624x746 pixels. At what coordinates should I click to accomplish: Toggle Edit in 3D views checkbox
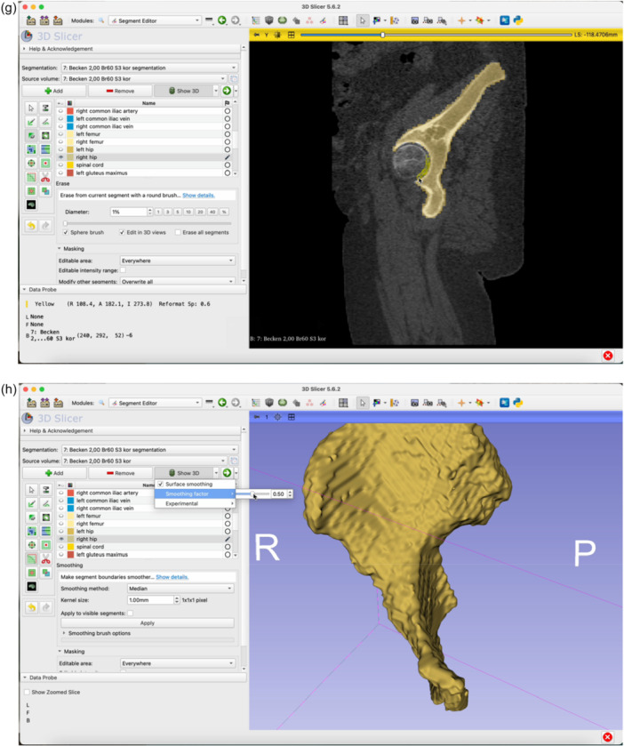pyautogui.click(x=123, y=232)
